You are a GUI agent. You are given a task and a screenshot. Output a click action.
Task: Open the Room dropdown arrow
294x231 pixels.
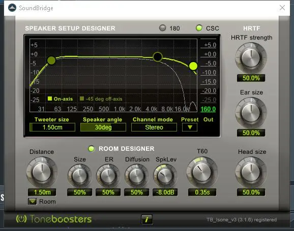click(33, 202)
